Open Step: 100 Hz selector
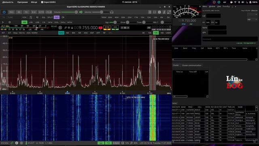 [19, 33]
